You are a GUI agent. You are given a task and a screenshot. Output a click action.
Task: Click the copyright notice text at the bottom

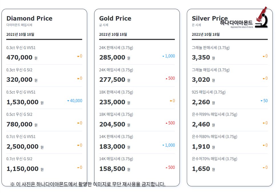(x=88, y=184)
